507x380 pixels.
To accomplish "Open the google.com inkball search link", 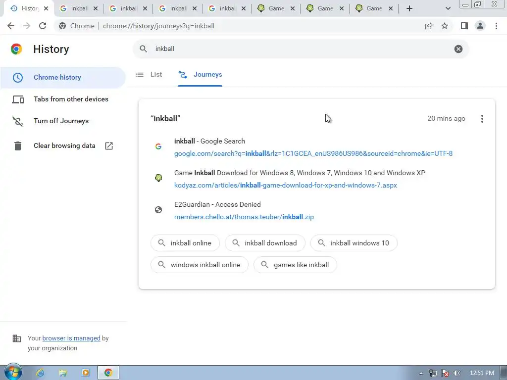I will click(313, 153).
